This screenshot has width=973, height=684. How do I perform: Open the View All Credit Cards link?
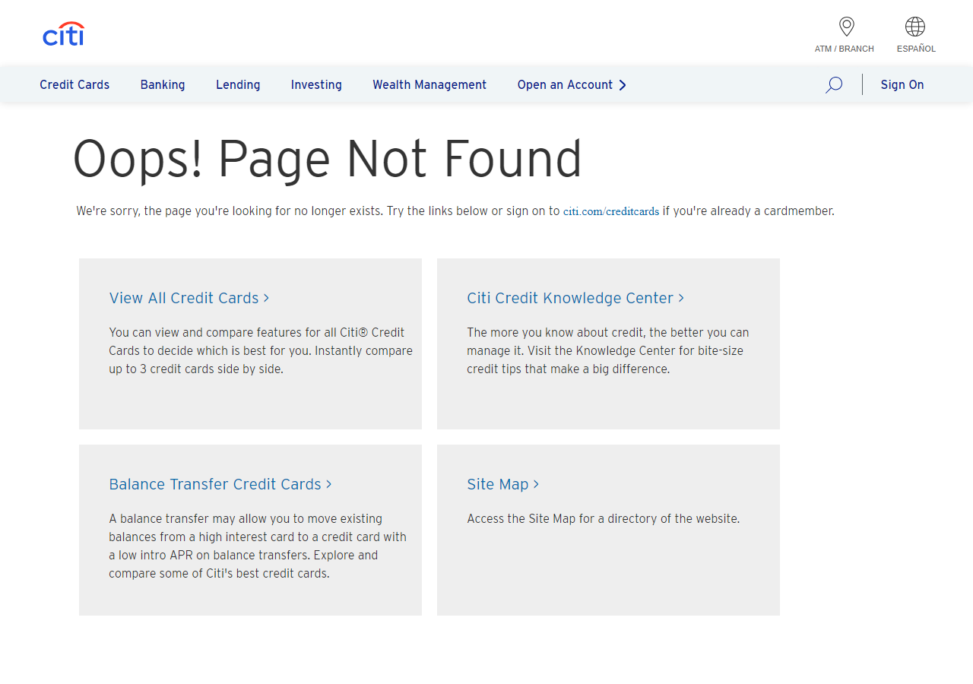tap(189, 298)
